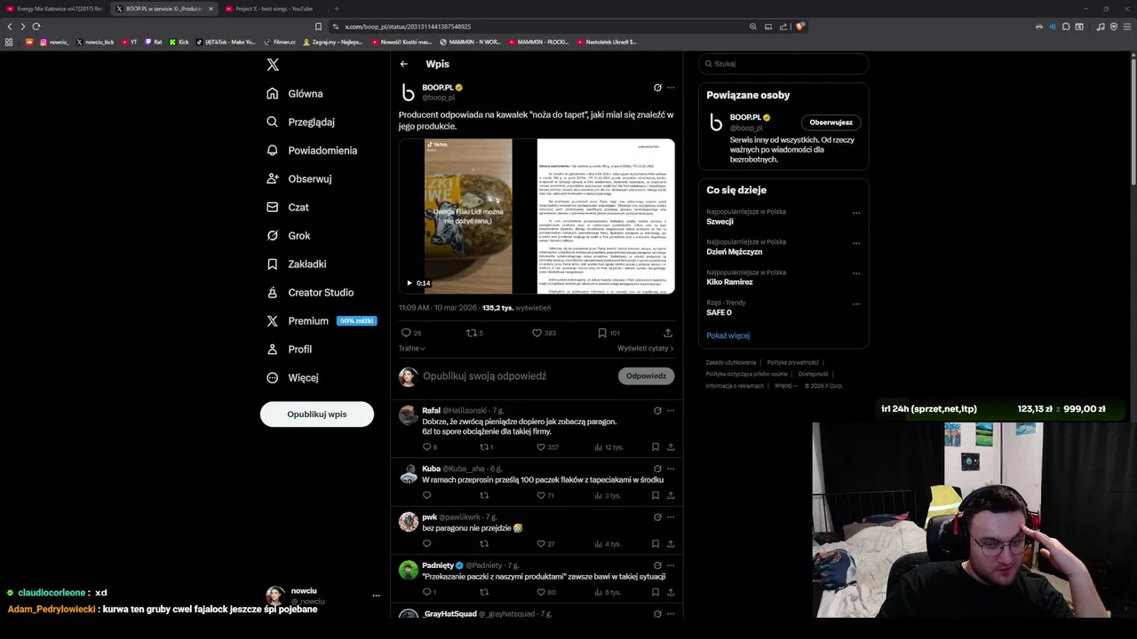The height and width of the screenshot is (639, 1137).
Task: Open Premium with 50% zniżki badge
Action: [321, 320]
